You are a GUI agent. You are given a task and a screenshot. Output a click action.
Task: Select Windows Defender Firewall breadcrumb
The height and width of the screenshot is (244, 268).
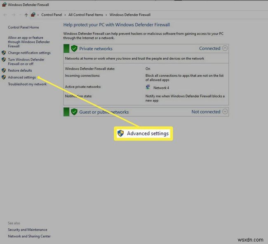(x=130, y=15)
